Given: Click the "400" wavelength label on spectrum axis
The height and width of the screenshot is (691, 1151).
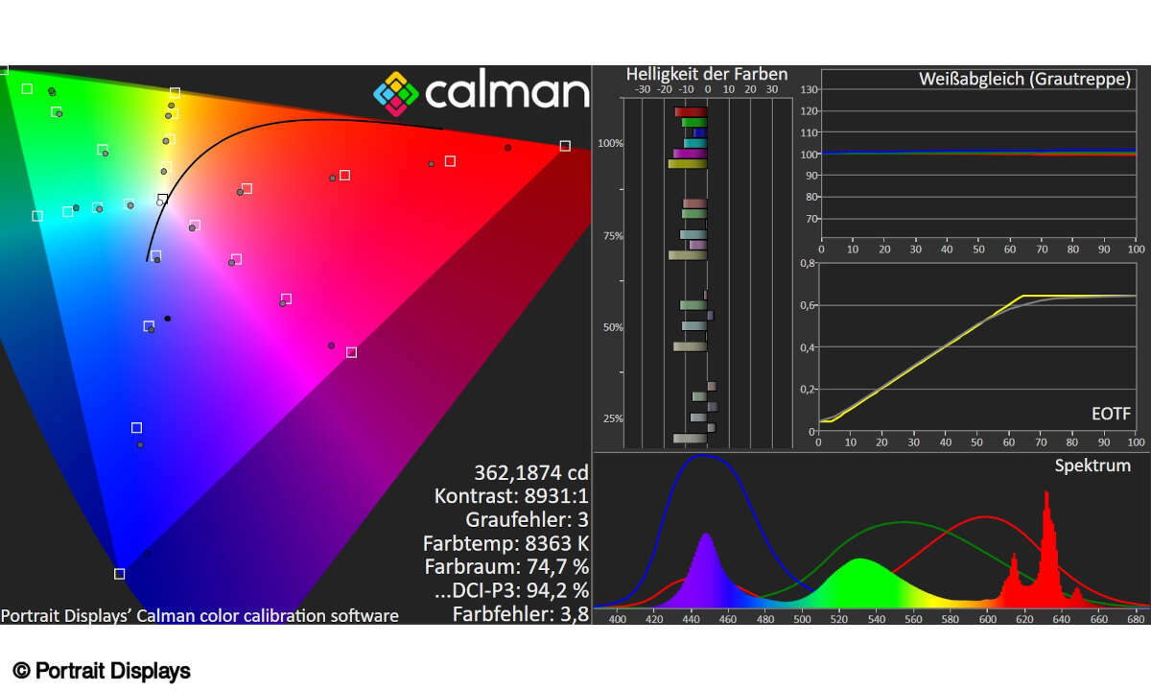Looking at the screenshot, I should [618, 619].
